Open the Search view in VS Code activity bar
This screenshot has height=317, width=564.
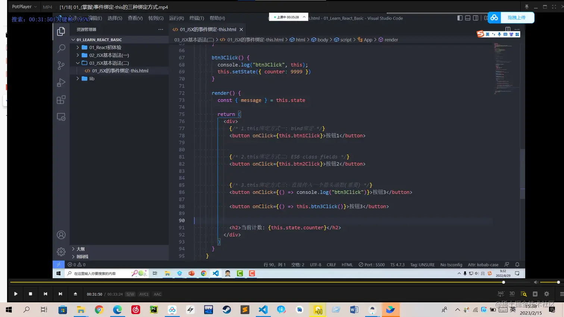[x=61, y=48]
